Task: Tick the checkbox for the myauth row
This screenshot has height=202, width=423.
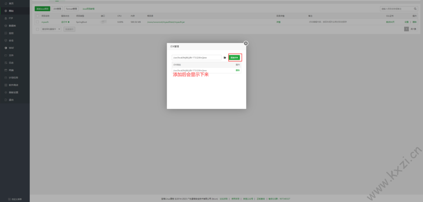Action: point(38,22)
